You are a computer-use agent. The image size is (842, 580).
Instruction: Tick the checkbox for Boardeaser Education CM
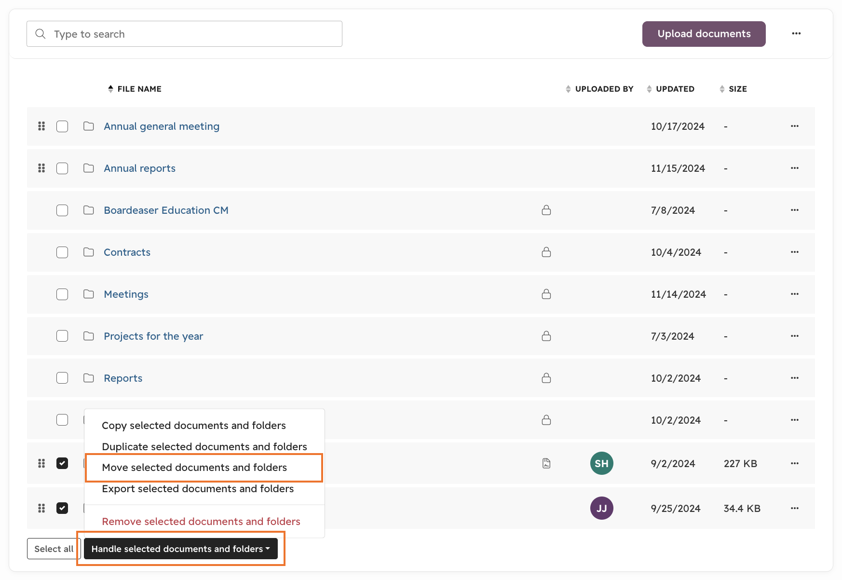click(62, 210)
